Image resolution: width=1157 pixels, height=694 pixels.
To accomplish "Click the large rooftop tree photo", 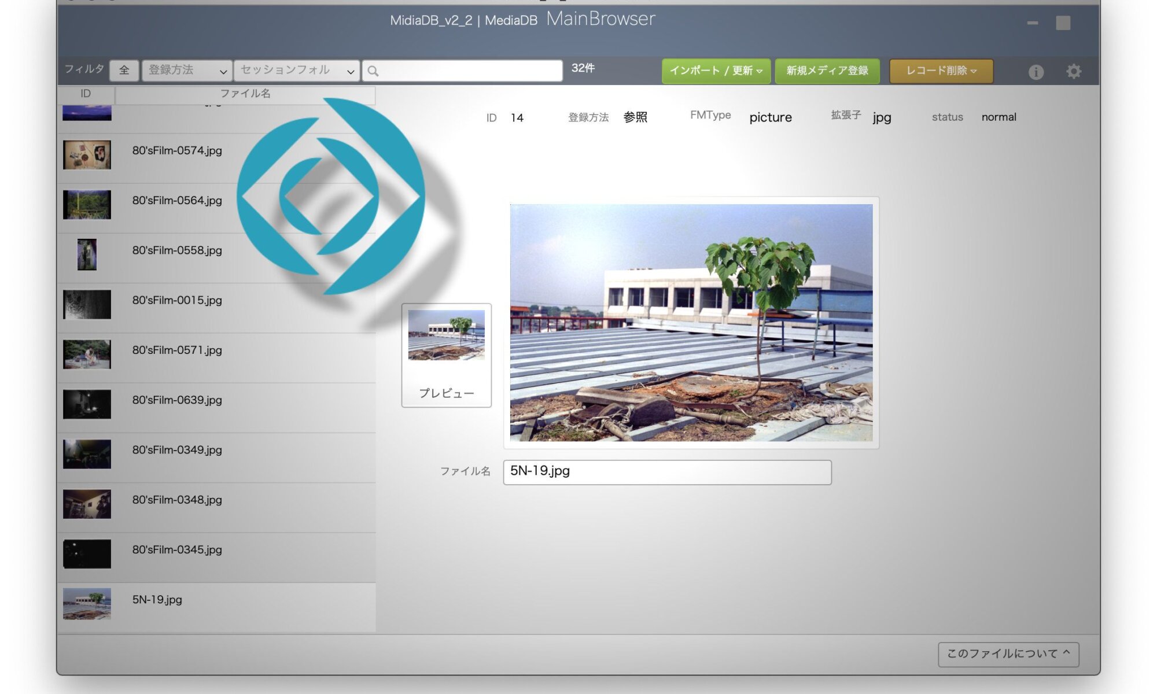I will [x=691, y=323].
